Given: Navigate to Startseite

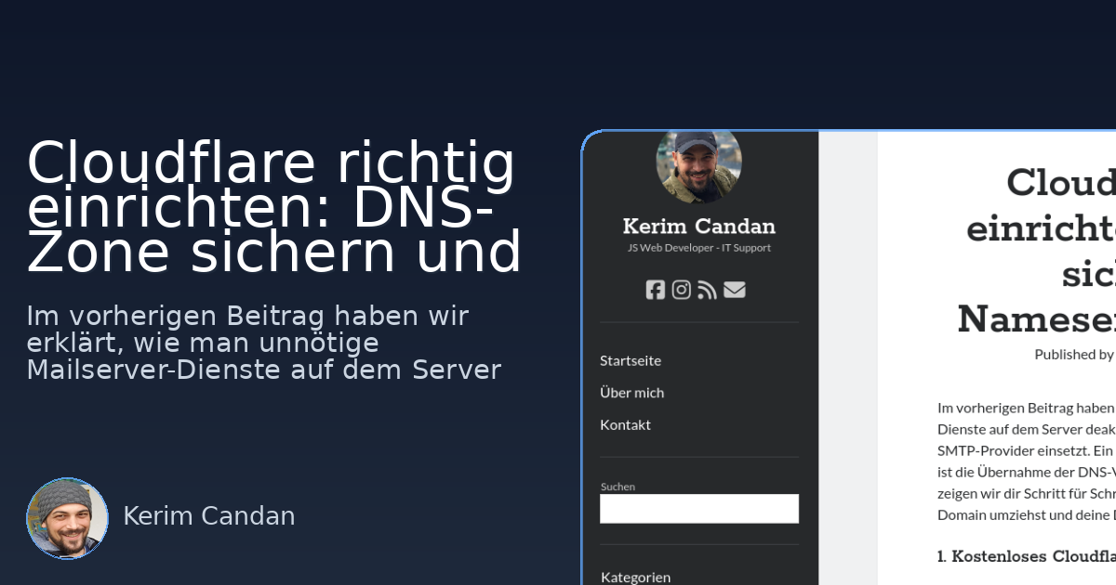Looking at the screenshot, I should click(x=631, y=360).
